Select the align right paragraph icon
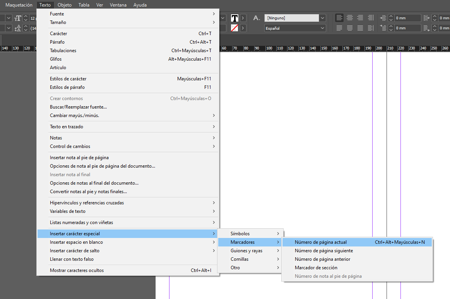This screenshot has height=299, width=450. tap(360, 18)
